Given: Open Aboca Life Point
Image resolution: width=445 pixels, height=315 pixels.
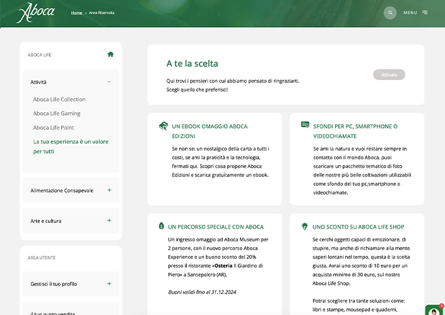Looking at the screenshot, I should [54, 128].
